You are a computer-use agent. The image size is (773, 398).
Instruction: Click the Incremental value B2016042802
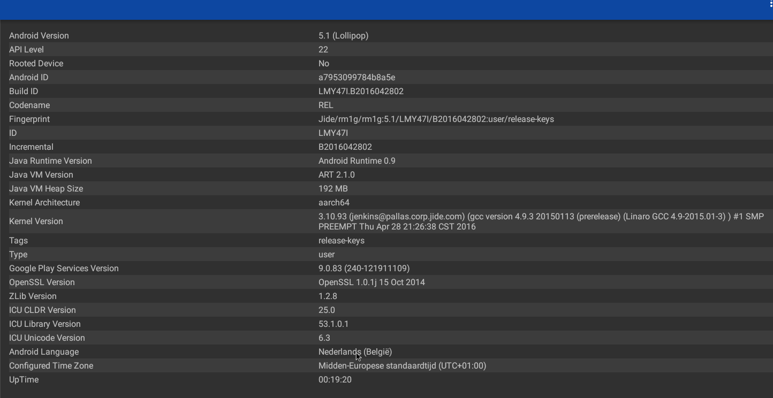[345, 147]
